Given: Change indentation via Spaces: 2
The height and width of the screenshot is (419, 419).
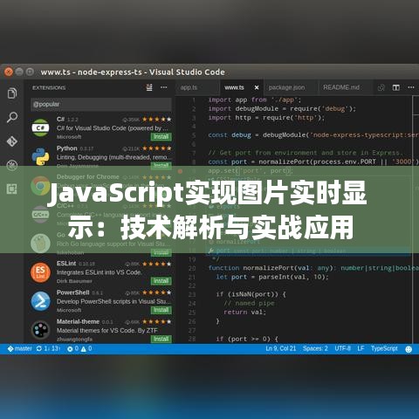Looking at the screenshot, I should (x=315, y=348).
